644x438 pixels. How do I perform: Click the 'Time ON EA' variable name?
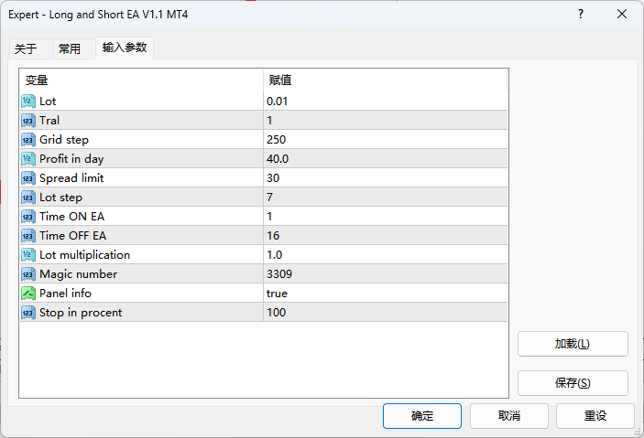click(71, 217)
